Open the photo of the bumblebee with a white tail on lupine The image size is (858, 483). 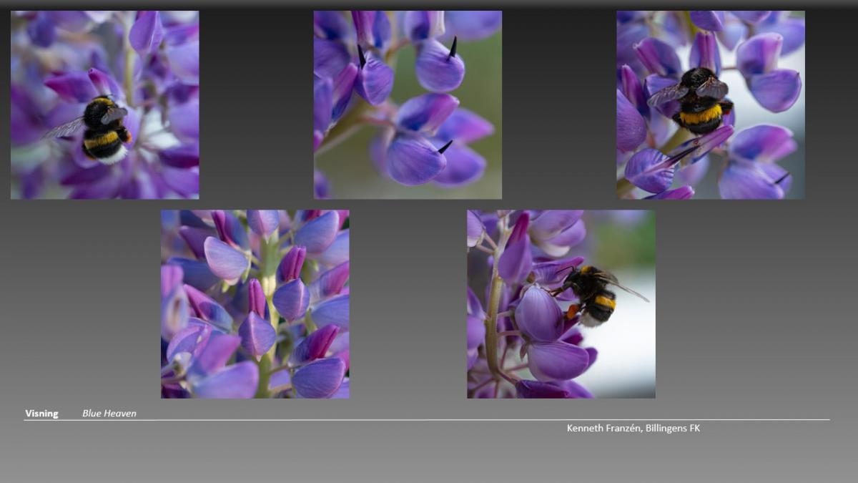click(x=105, y=104)
